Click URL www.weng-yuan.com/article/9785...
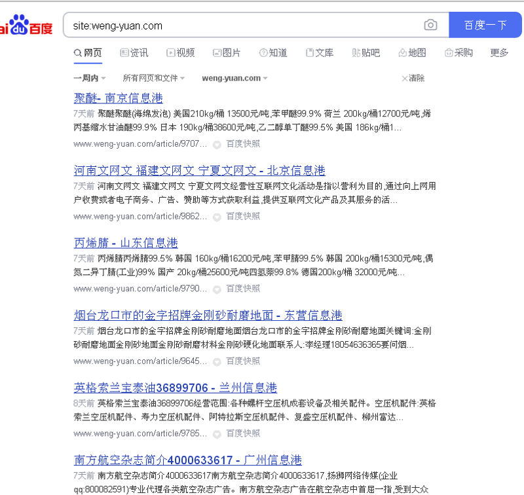Image resolution: width=524 pixels, height=495 pixels. [x=140, y=433]
